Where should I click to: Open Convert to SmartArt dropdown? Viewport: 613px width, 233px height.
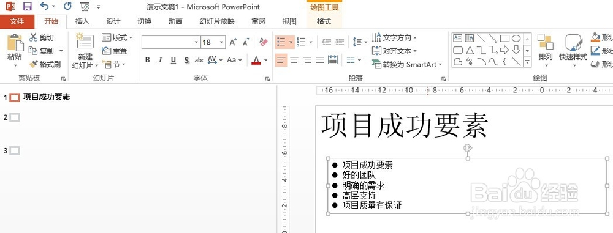tap(406, 64)
